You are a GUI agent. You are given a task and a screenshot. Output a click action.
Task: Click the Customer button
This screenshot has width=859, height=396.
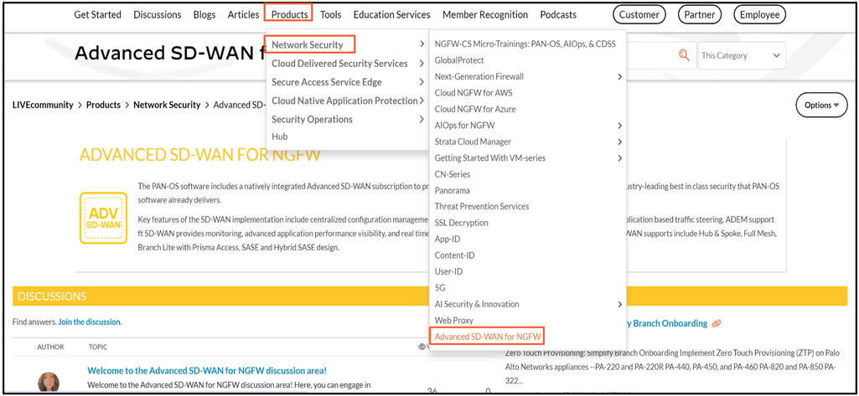pos(639,15)
